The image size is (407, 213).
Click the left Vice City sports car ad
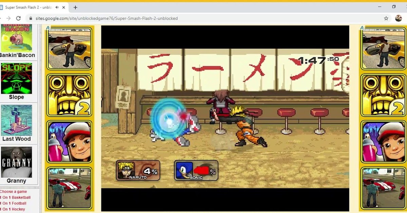coord(70,188)
